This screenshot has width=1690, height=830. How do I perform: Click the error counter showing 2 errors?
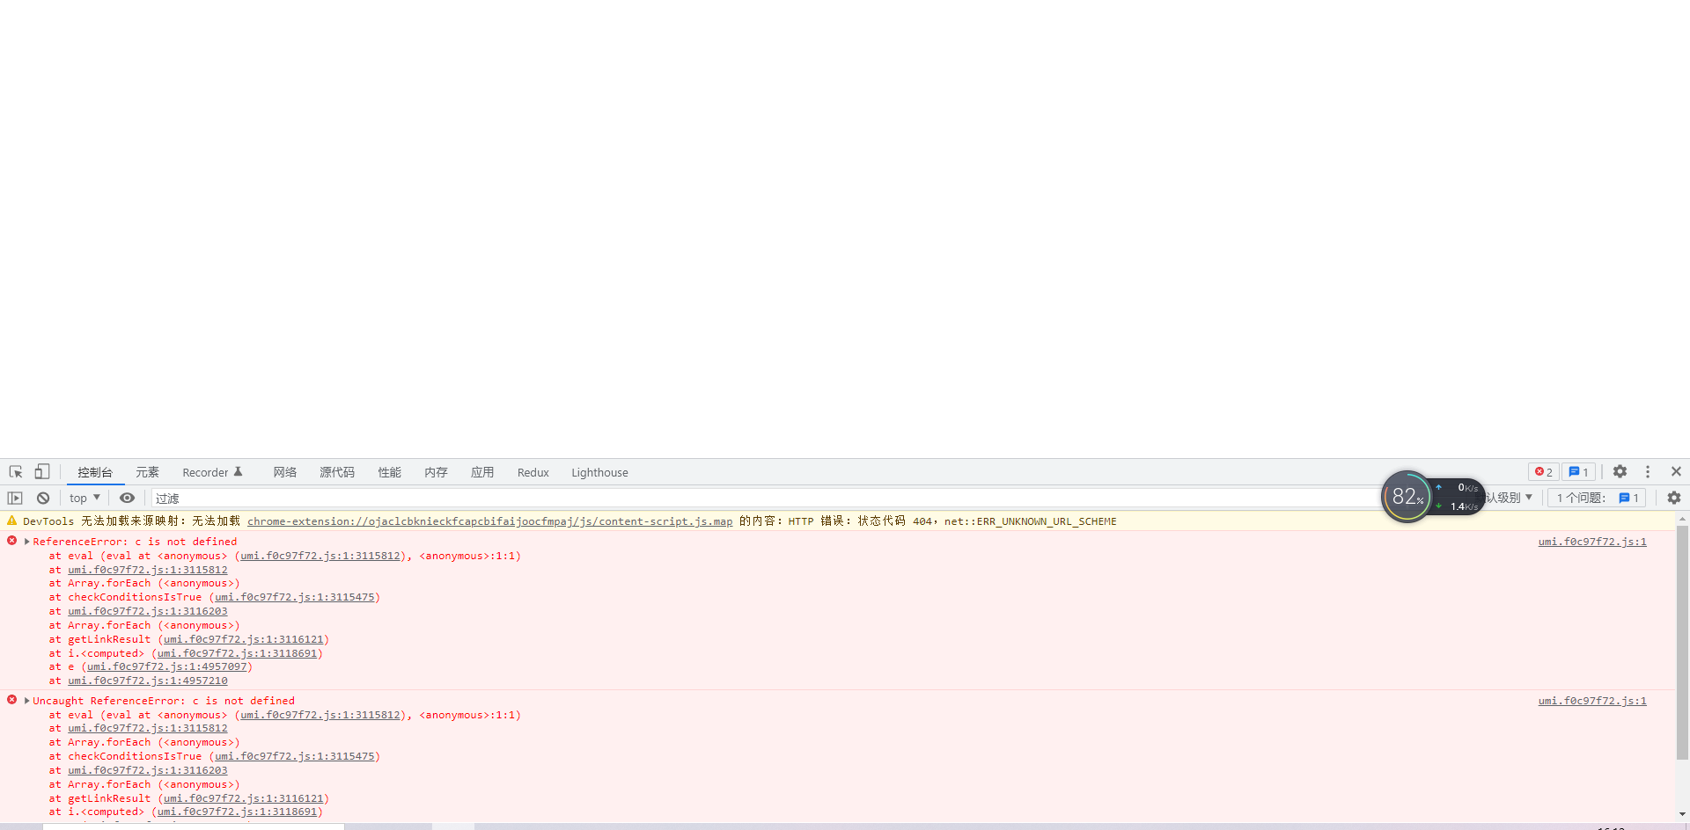tap(1542, 472)
